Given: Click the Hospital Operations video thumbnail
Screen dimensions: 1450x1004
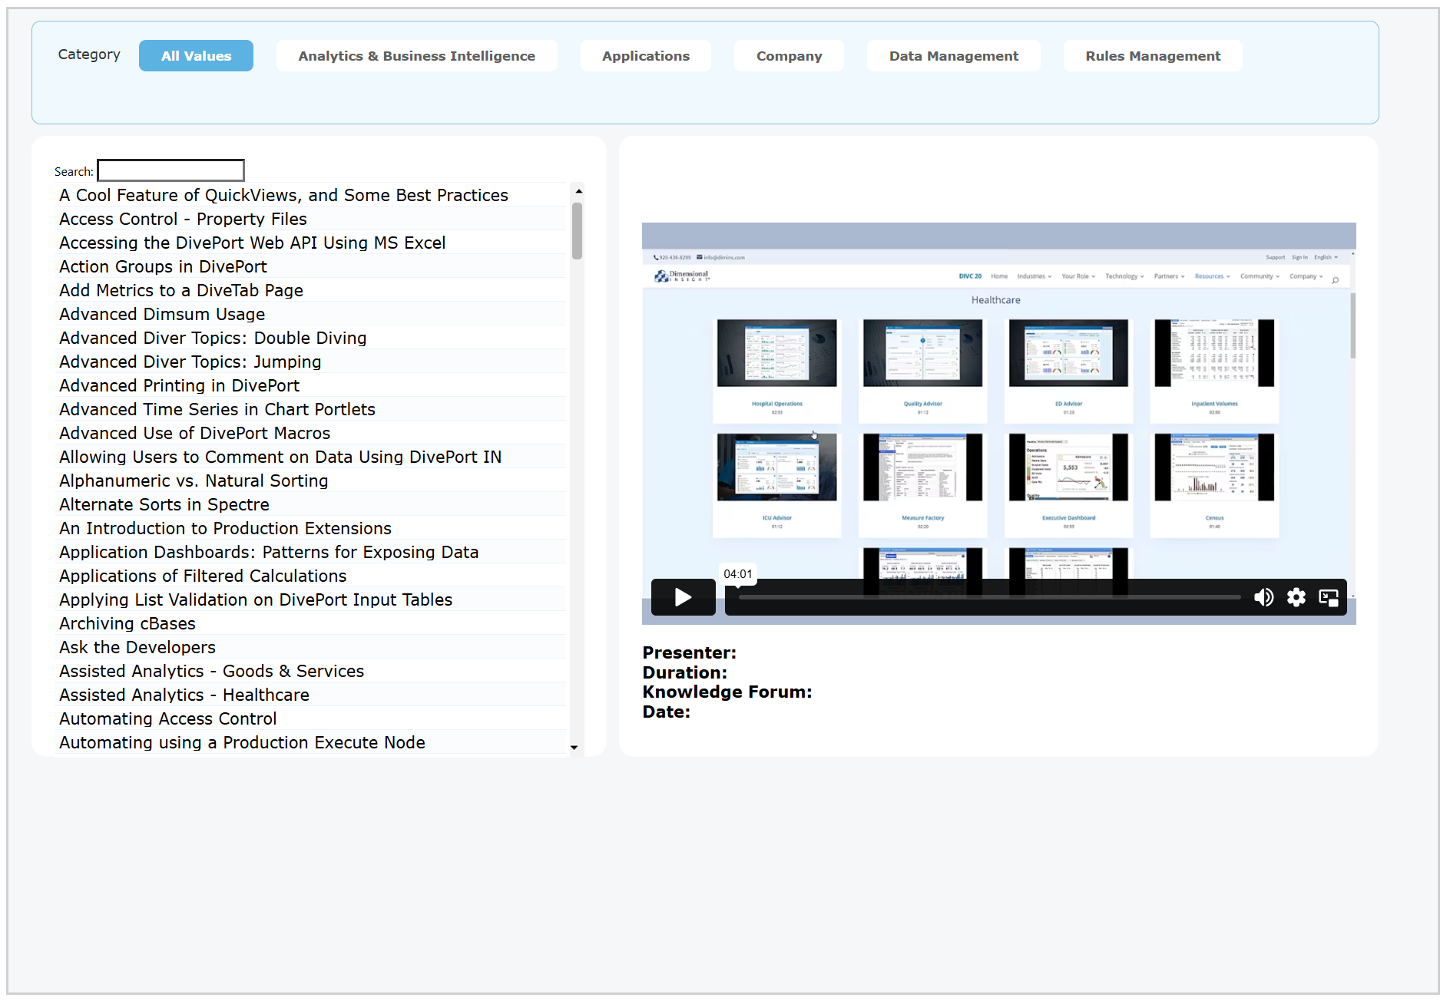Looking at the screenshot, I should pyautogui.click(x=776, y=354).
